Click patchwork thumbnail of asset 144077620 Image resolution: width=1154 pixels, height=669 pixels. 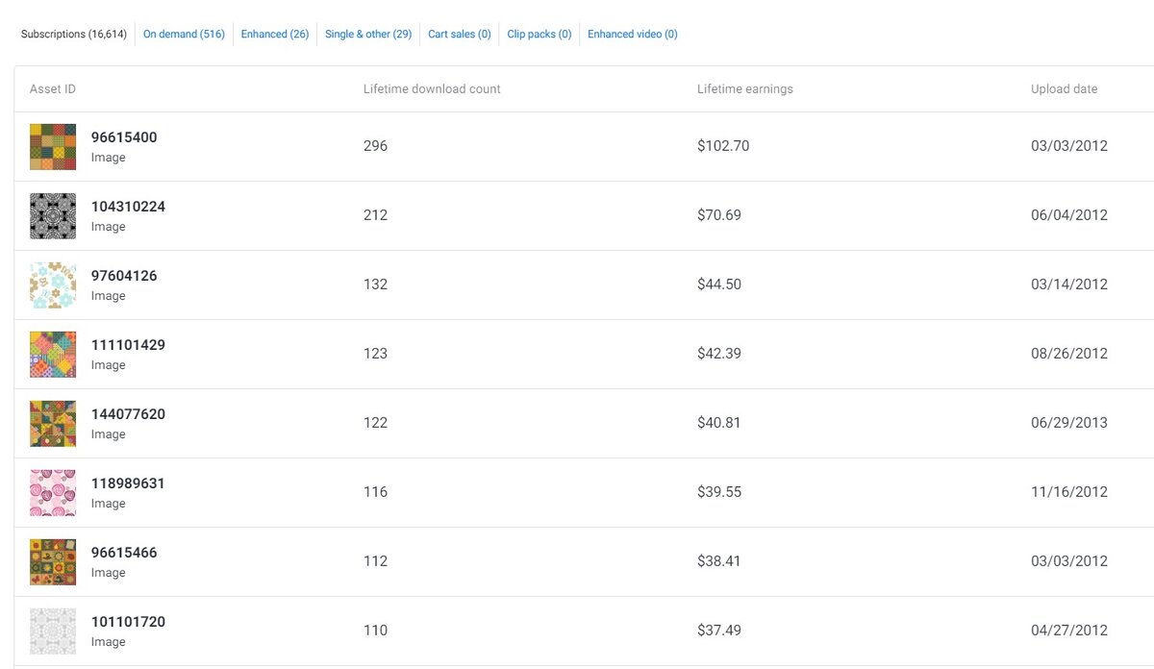[x=53, y=424]
